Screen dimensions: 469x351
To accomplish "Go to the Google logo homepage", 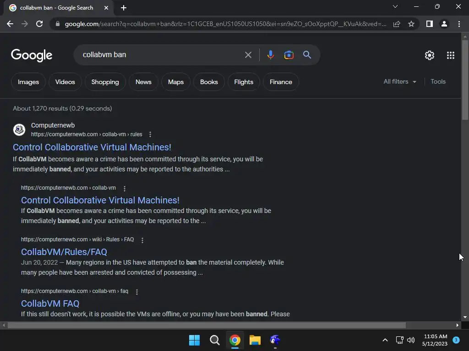I will pyautogui.click(x=32, y=55).
